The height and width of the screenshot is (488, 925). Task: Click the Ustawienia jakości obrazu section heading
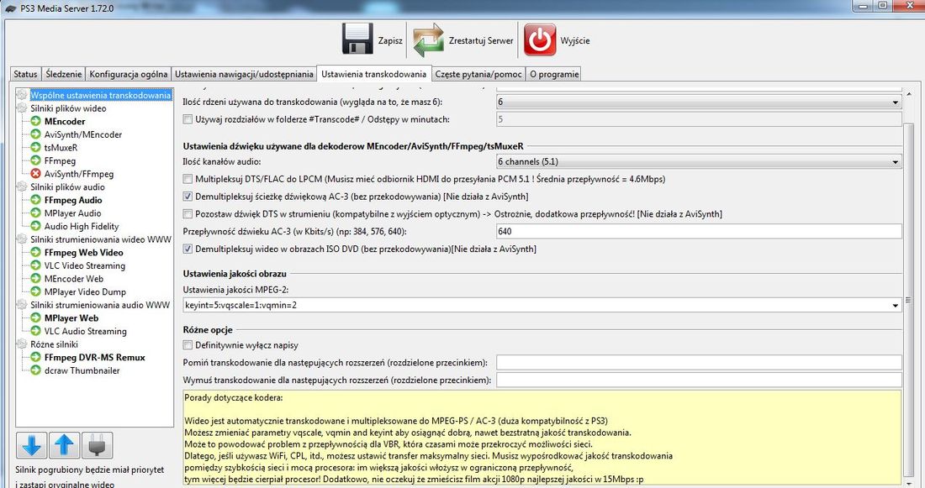pos(235,274)
